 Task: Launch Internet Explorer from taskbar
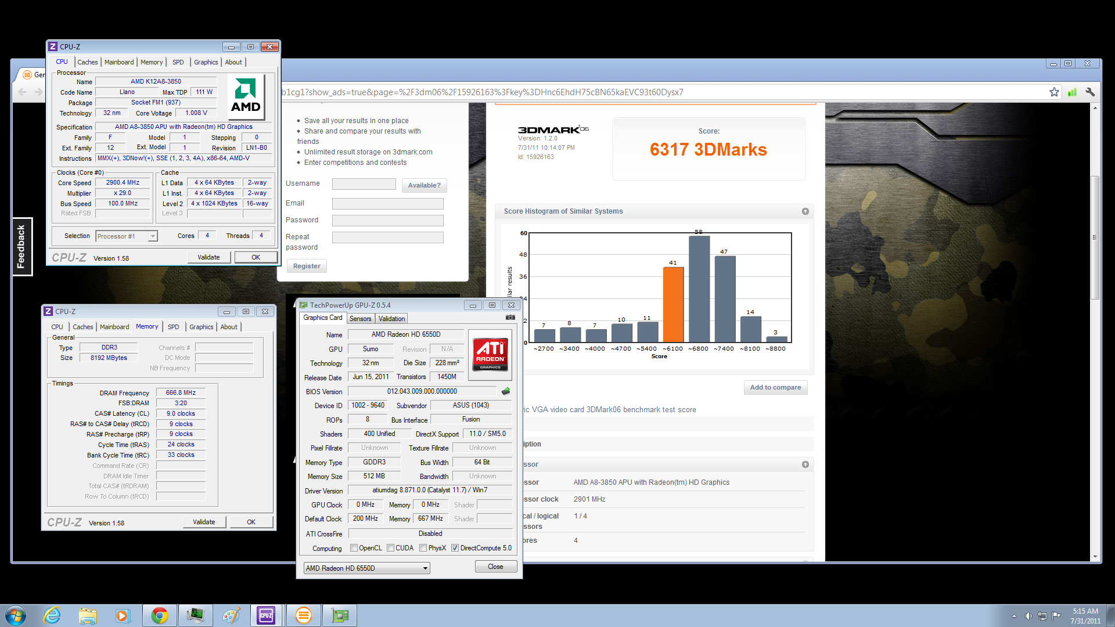pos(52,615)
